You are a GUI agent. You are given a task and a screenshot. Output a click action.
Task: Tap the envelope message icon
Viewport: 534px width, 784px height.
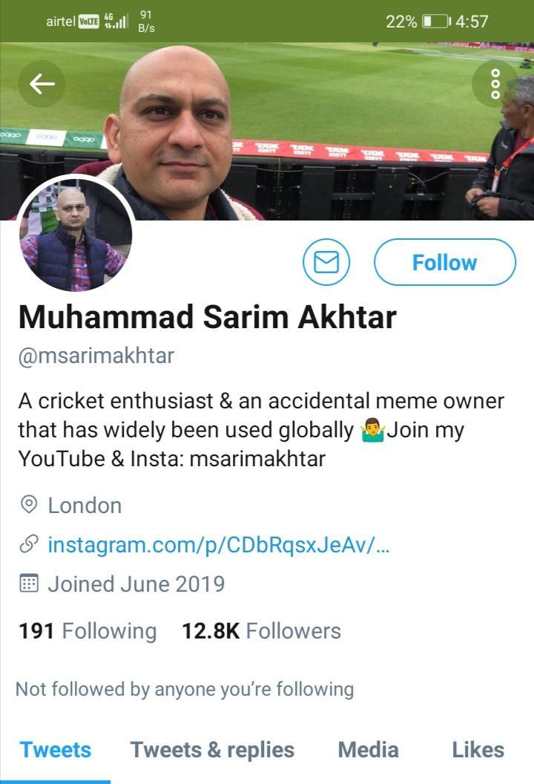pyautogui.click(x=326, y=262)
